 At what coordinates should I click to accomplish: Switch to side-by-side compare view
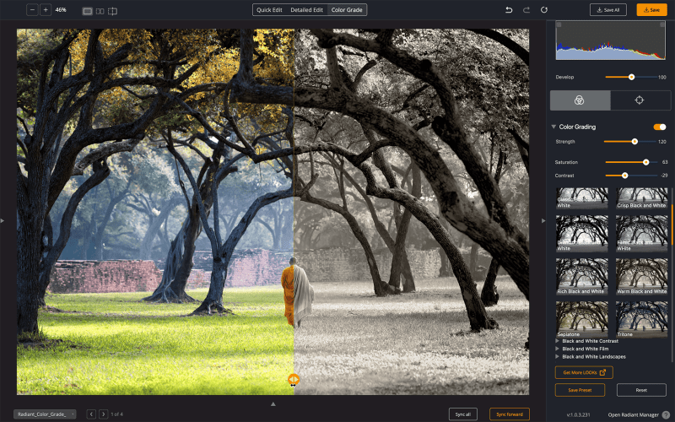click(100, 11)
